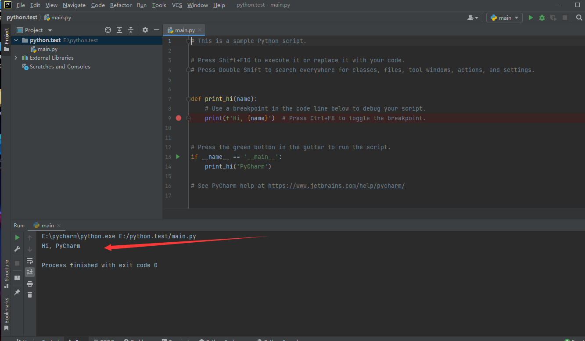Open the Refactor menu
The height and width of the screenshot is (341, 585).
click(121, 5)
